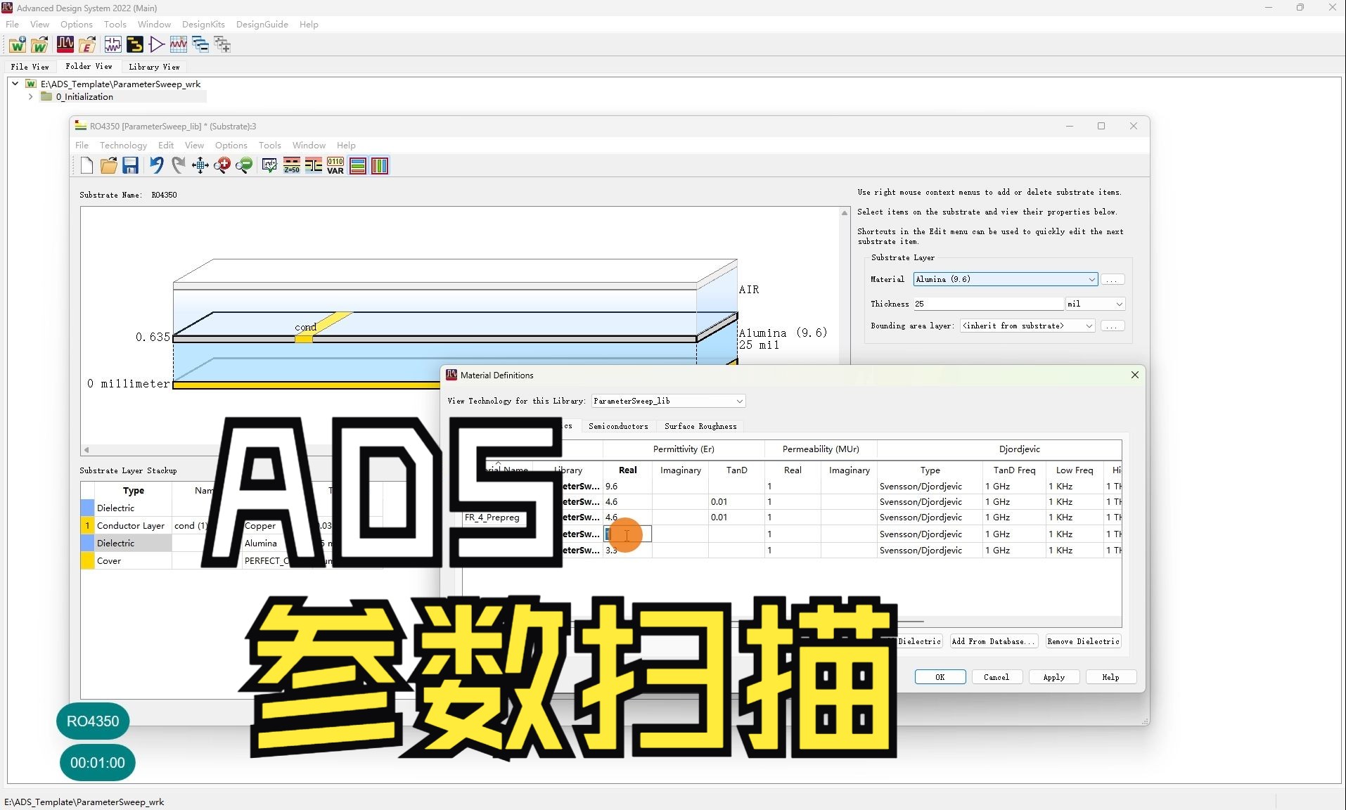Open the Semiconductors tab in Material Definitions
The height and width of the screenshot is (810, 1346).
click(618, 426)
